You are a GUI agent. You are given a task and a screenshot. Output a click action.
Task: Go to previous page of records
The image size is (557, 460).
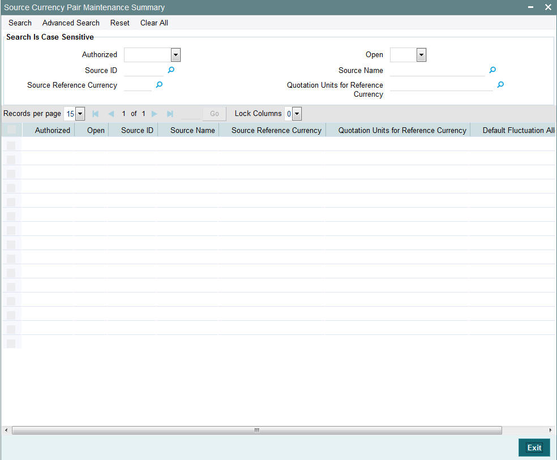click(111, 114)
